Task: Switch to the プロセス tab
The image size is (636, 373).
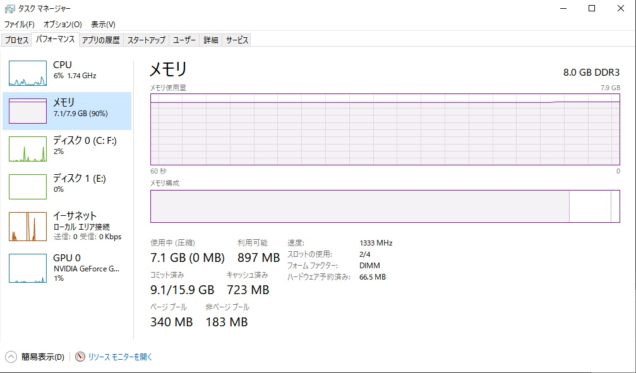Action: coord(16,40)
